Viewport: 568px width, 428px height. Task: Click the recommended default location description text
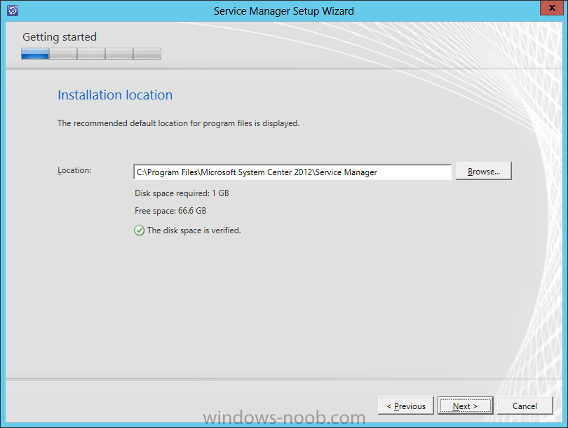tap(179, 123)
